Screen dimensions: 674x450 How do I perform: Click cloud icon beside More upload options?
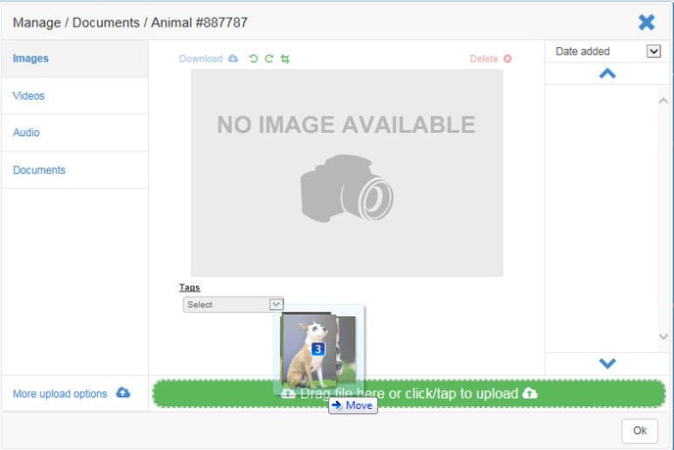pyautogui.click(x=123, y=393)
